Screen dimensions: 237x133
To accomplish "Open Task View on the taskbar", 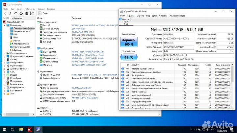I will click(x=13, y=129).
